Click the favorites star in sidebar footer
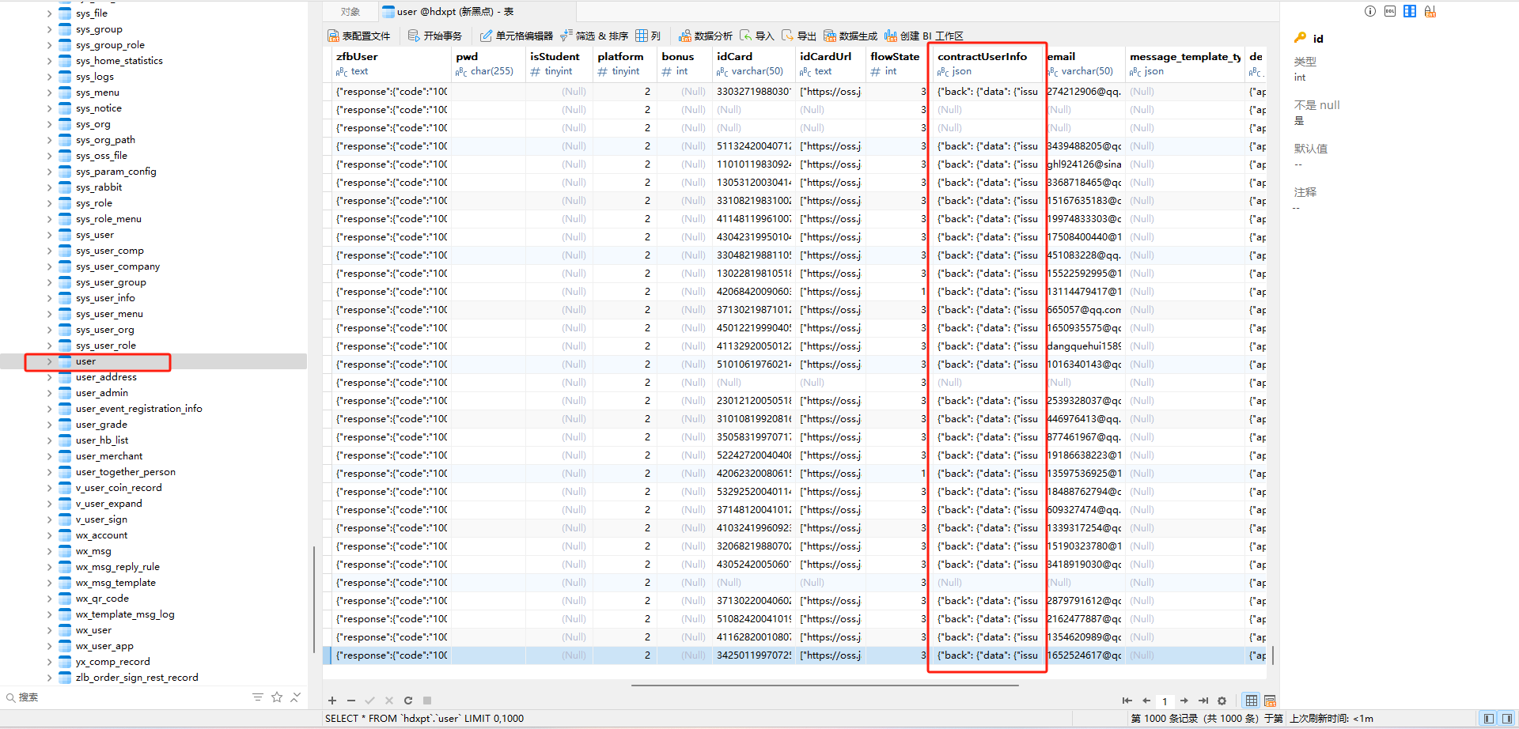Viewport: 1519px width, 729px height. [x=277, y=697]
